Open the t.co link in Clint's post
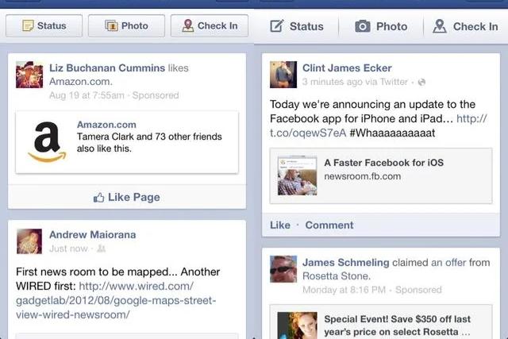Viewport: 508px width, 339px height. [x=378, y=125]
